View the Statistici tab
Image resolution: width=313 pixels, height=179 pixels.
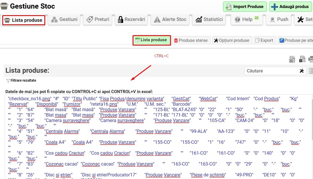pos(209,19)
